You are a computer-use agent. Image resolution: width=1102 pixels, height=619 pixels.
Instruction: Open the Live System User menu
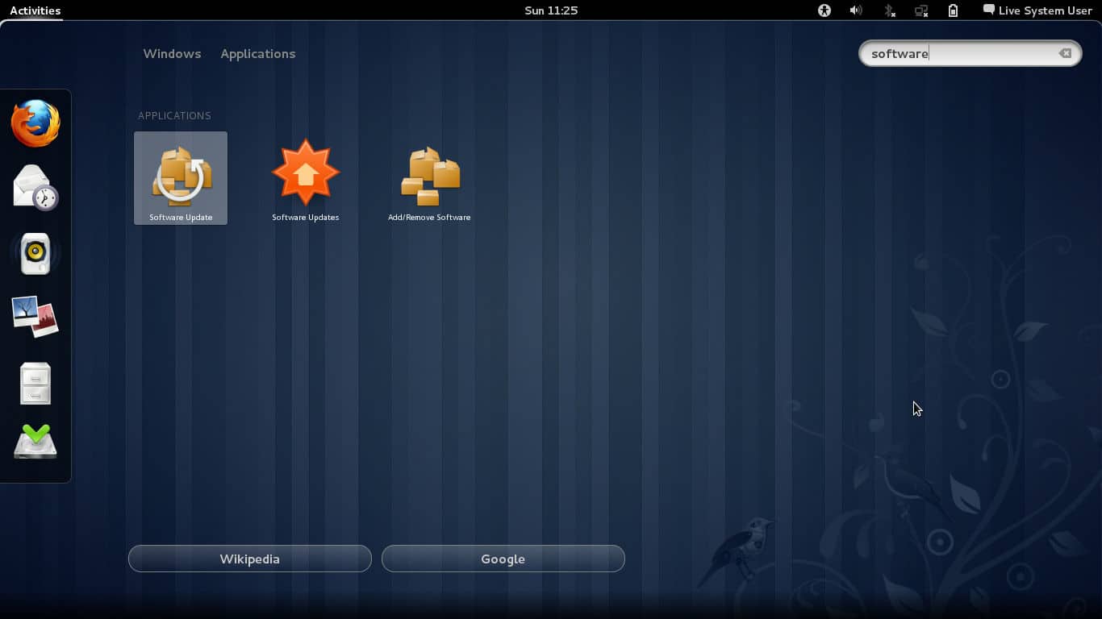1037,10
